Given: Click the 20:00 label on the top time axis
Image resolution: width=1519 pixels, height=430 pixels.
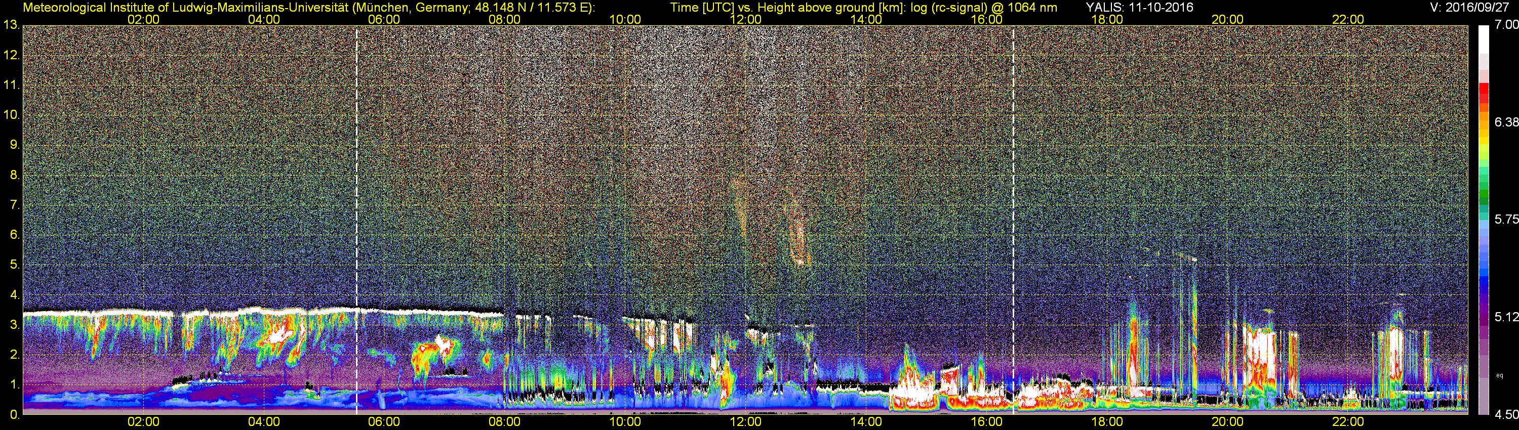Looking at the screenshot, I should pos(1228,19).
